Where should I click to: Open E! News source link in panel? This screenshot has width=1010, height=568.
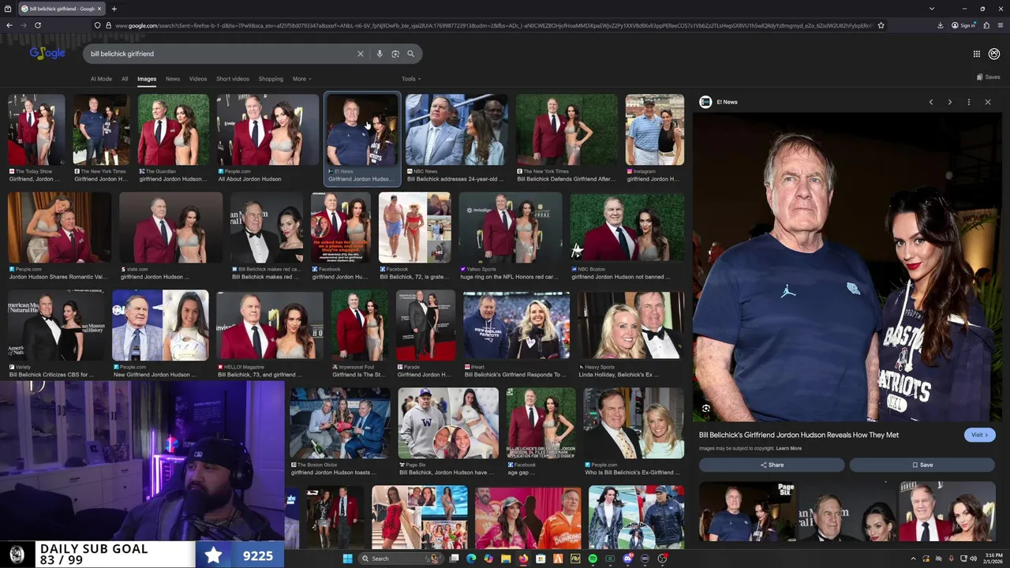coord(719,102)
